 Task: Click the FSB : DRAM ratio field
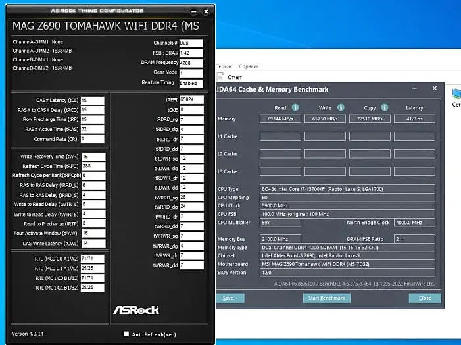coord(191,53)
